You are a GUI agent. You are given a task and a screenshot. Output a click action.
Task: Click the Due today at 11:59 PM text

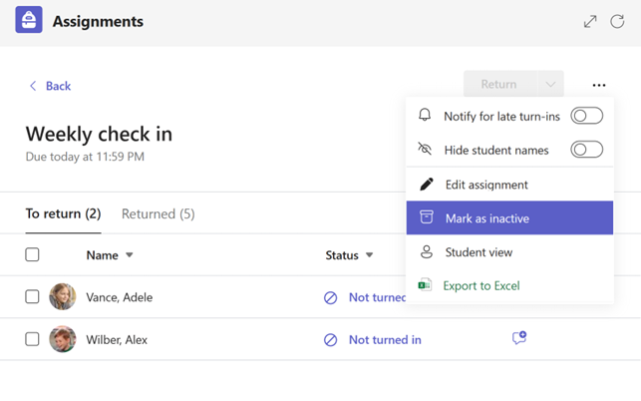[85, 157]
